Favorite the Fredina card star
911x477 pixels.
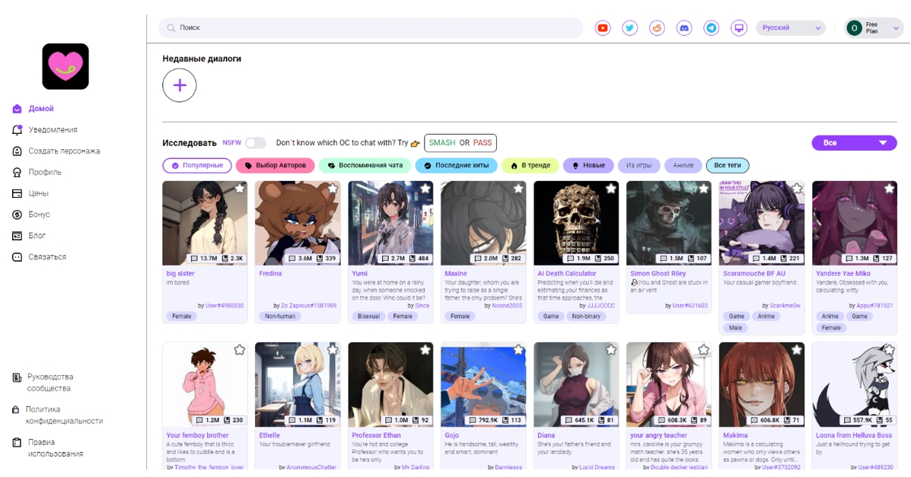[333, 188]
